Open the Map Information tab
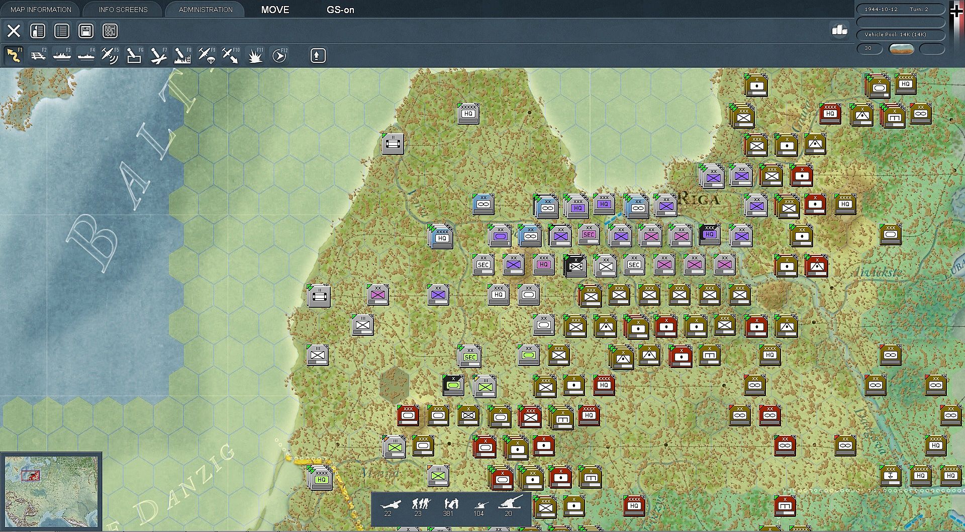This screenshot has height=532, width=965. [x=41, y=10]
